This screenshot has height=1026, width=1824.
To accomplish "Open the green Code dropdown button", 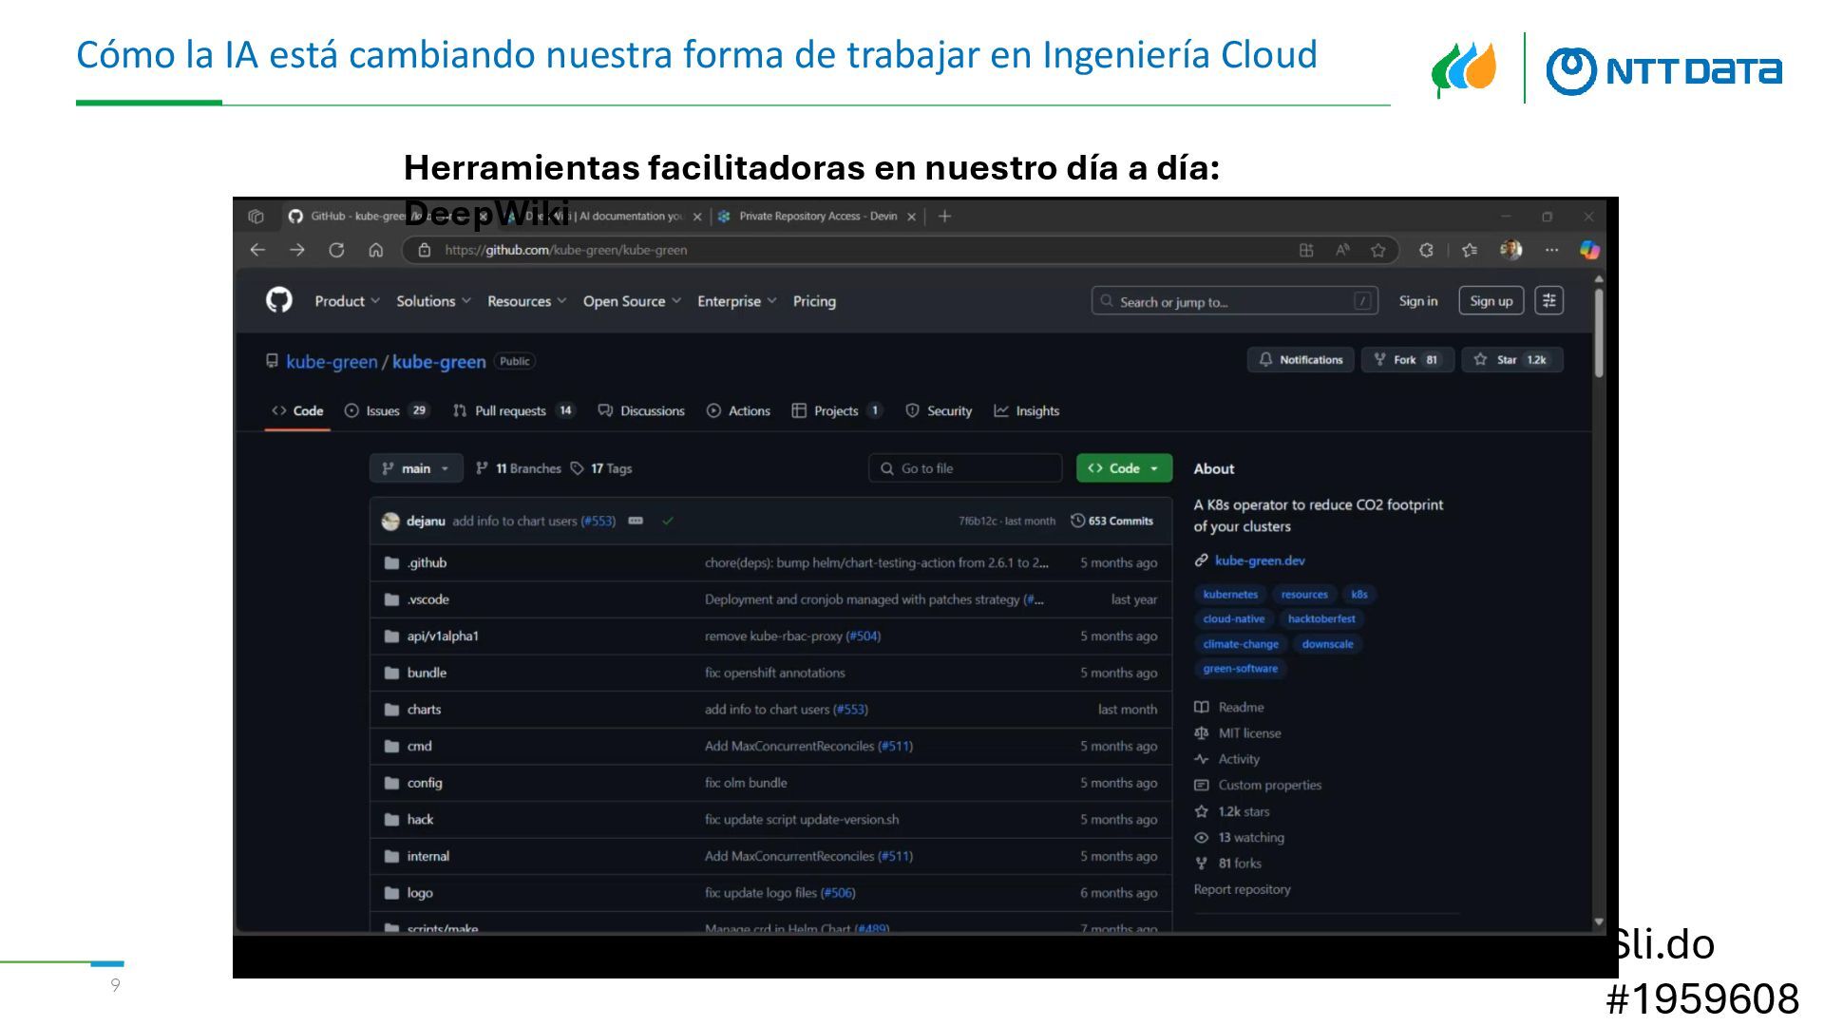I will point(1124,468).
